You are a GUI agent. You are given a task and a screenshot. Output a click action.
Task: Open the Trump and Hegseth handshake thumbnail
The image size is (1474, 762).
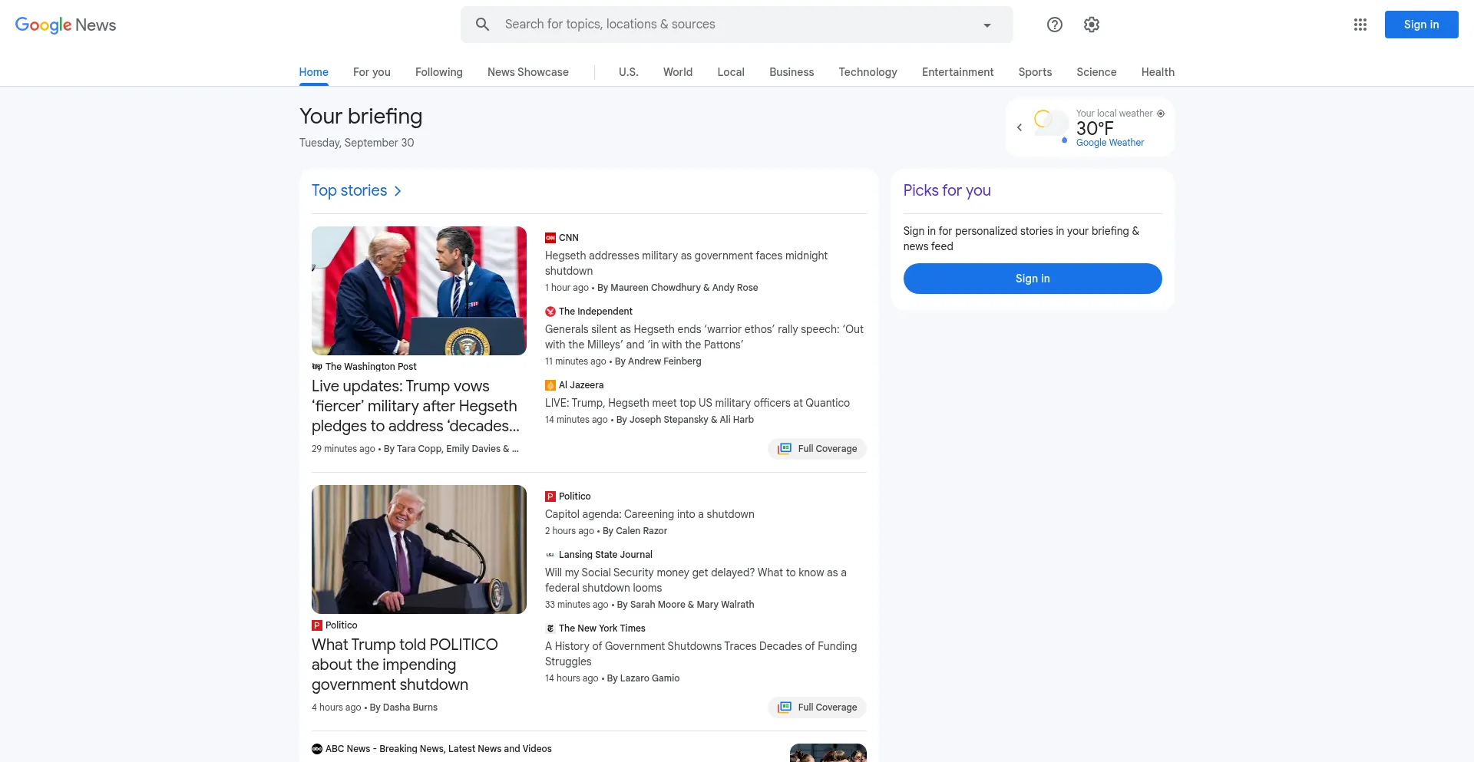[x=419, y=291]
